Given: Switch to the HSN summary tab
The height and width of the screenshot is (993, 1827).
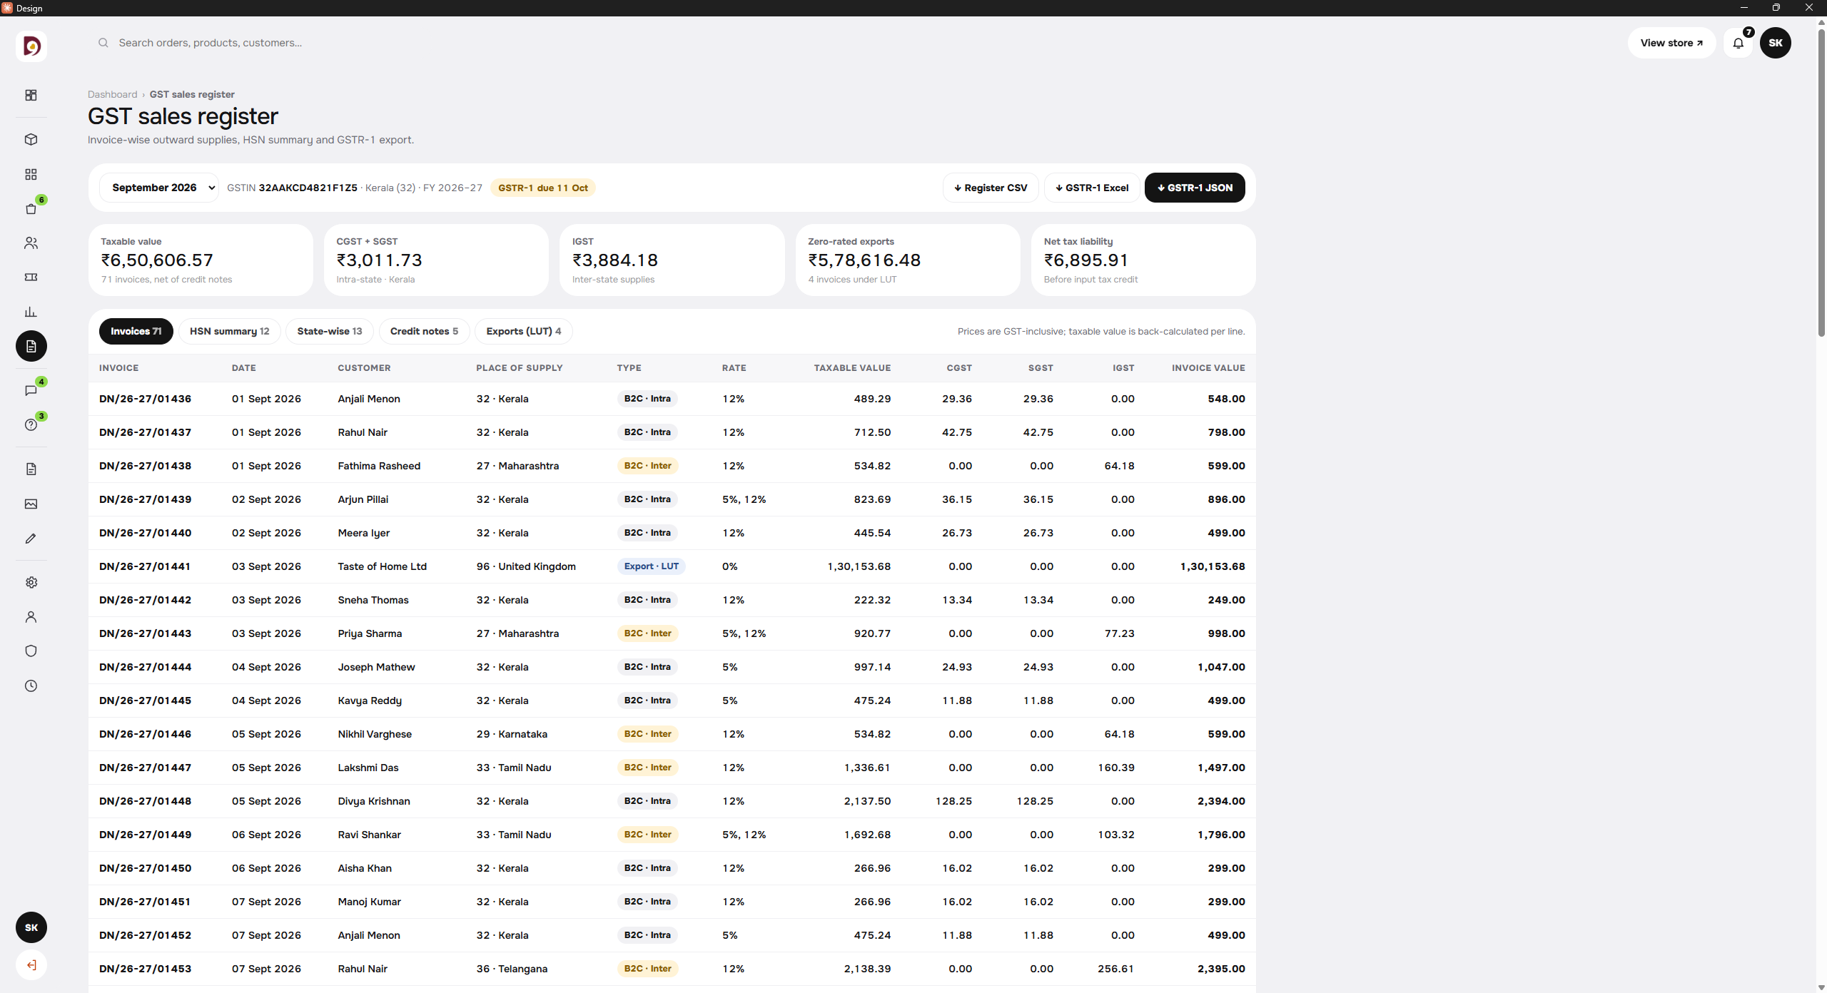Looking at the screenshot, I should click(229, 331).
